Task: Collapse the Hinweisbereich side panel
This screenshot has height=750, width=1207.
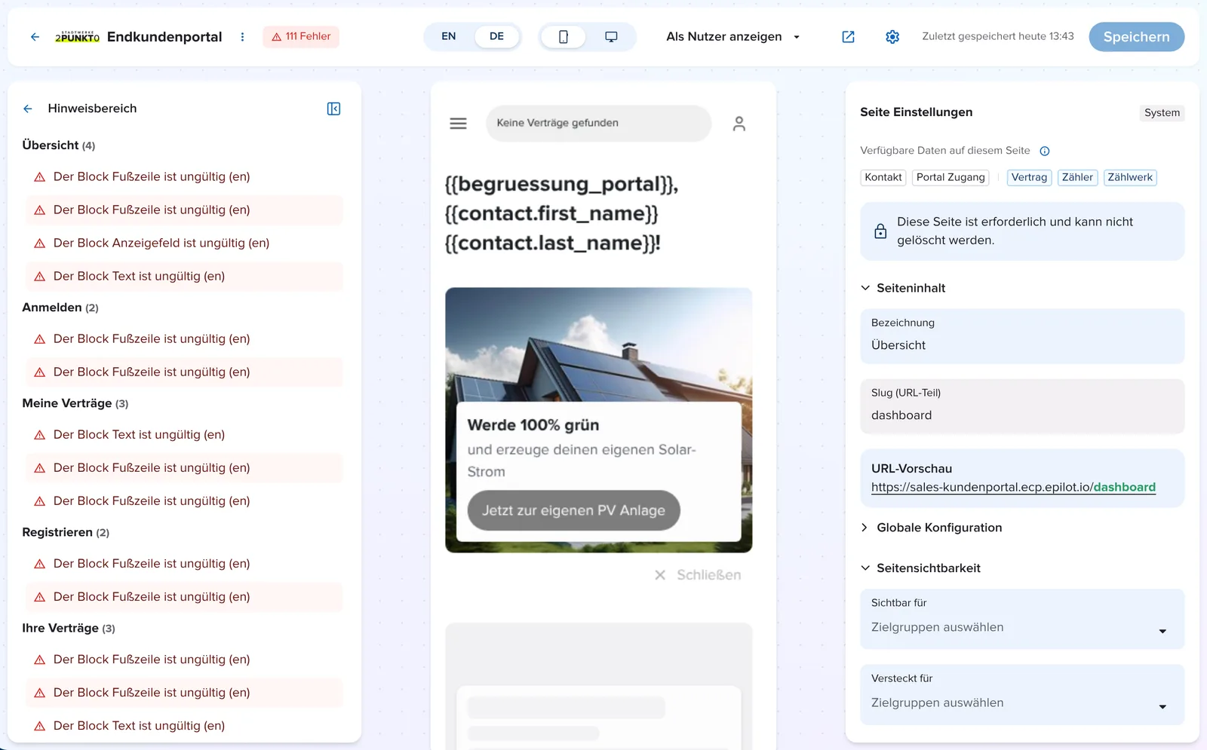Action: click(333, 109)
